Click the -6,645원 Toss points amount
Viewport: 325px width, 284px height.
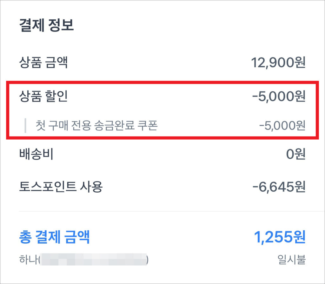(279, 187)
